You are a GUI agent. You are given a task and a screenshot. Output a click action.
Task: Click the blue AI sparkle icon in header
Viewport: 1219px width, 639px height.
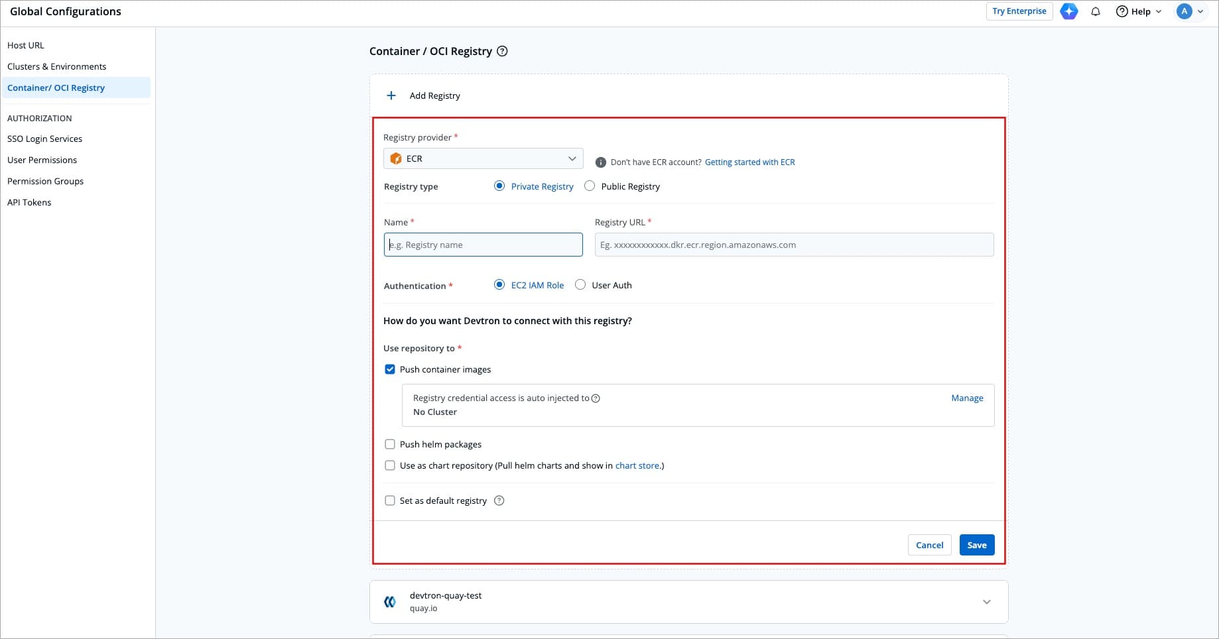pos(1068,11)
